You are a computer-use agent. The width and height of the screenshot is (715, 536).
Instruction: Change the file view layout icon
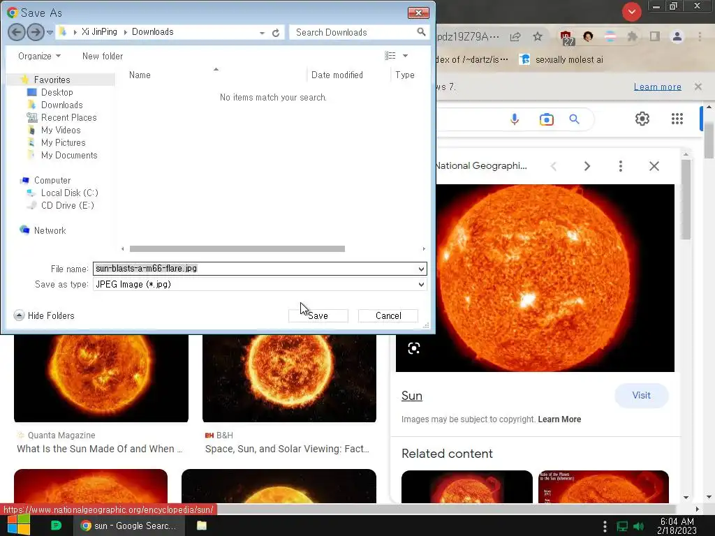click(390, 56)
